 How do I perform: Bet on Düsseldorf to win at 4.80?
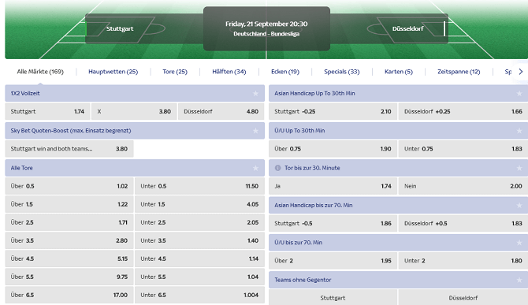tap(221, 111)
